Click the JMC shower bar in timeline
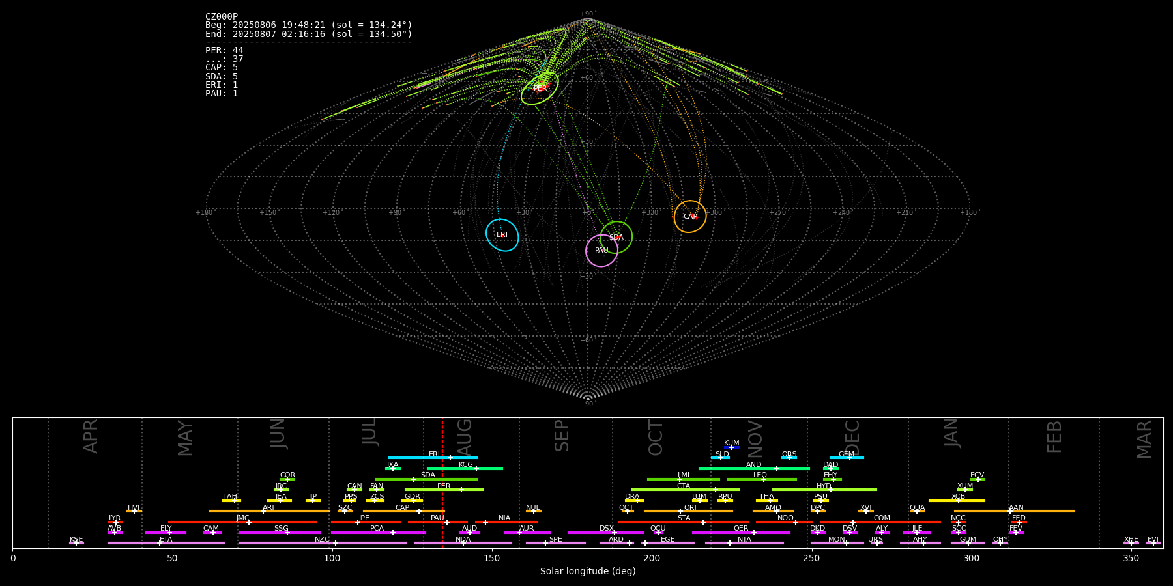The width and height of the screenshot is (1173, 586). pos(243,522)
